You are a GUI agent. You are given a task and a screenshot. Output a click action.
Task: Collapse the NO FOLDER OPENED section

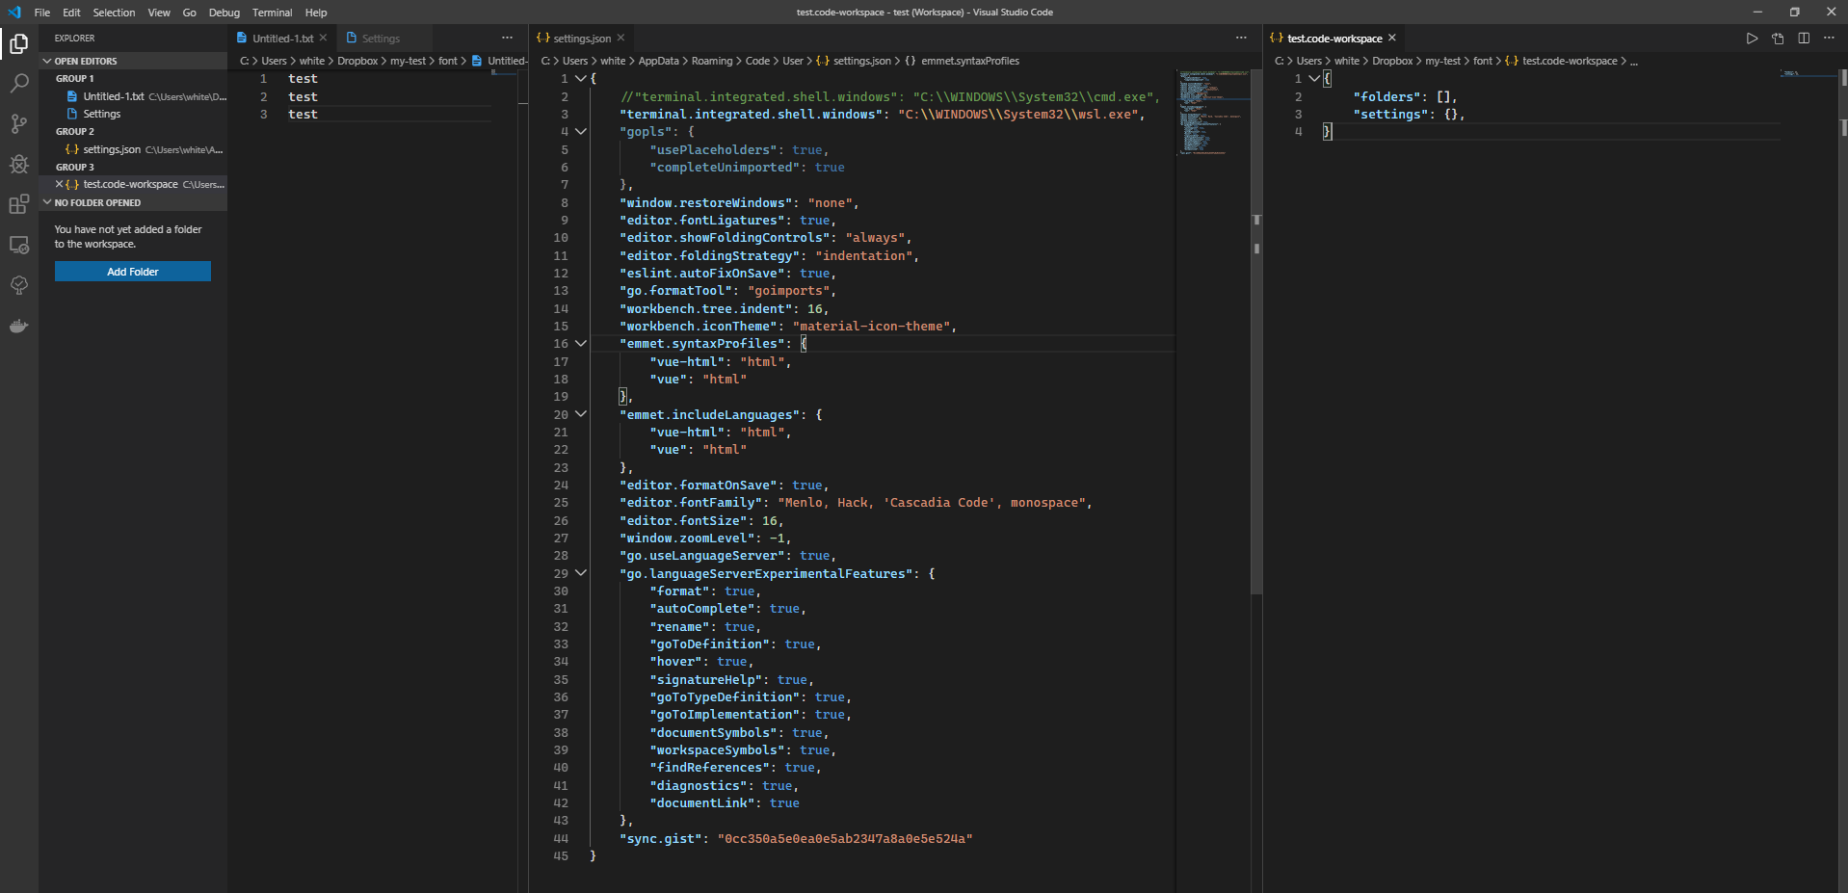46,202
